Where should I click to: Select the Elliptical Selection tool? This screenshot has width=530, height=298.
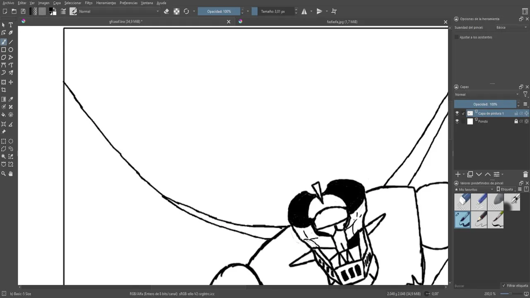pos(11,141)
